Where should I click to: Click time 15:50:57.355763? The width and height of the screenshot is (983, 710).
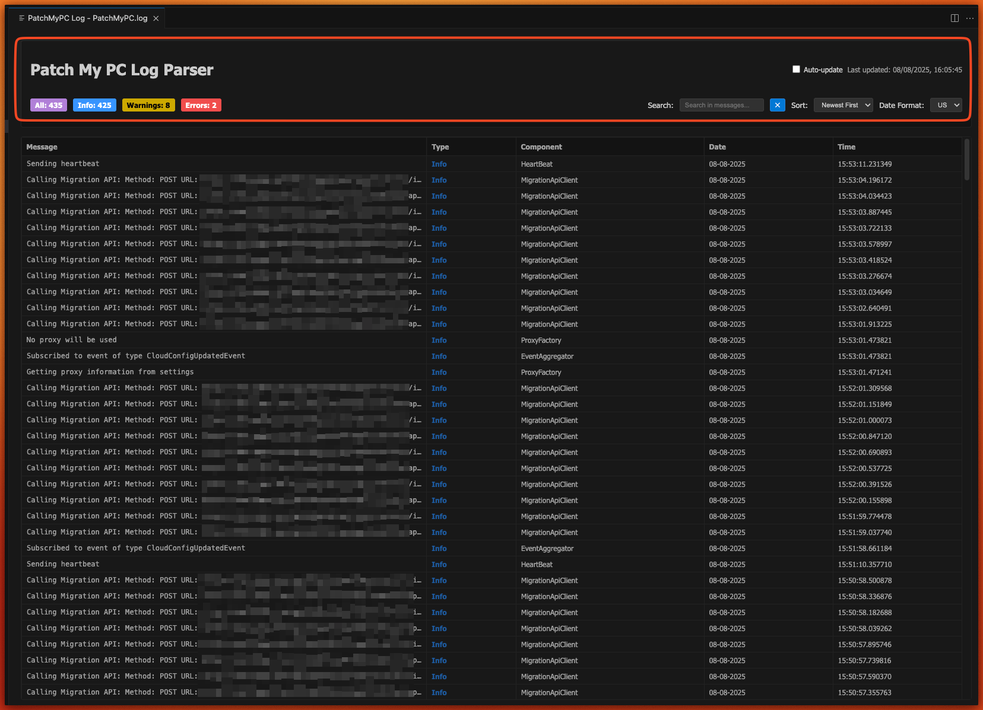click(865, 693)
